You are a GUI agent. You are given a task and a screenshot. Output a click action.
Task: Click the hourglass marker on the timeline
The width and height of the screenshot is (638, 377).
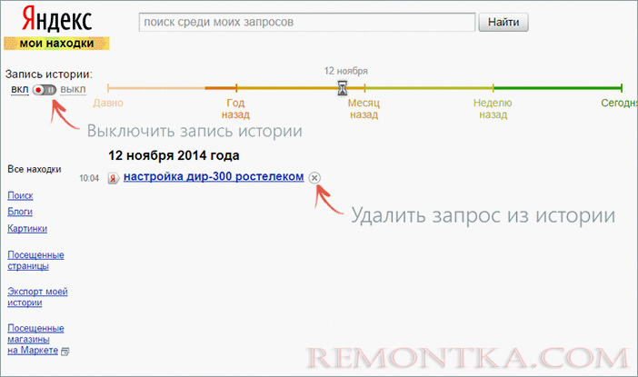[343, 87]
